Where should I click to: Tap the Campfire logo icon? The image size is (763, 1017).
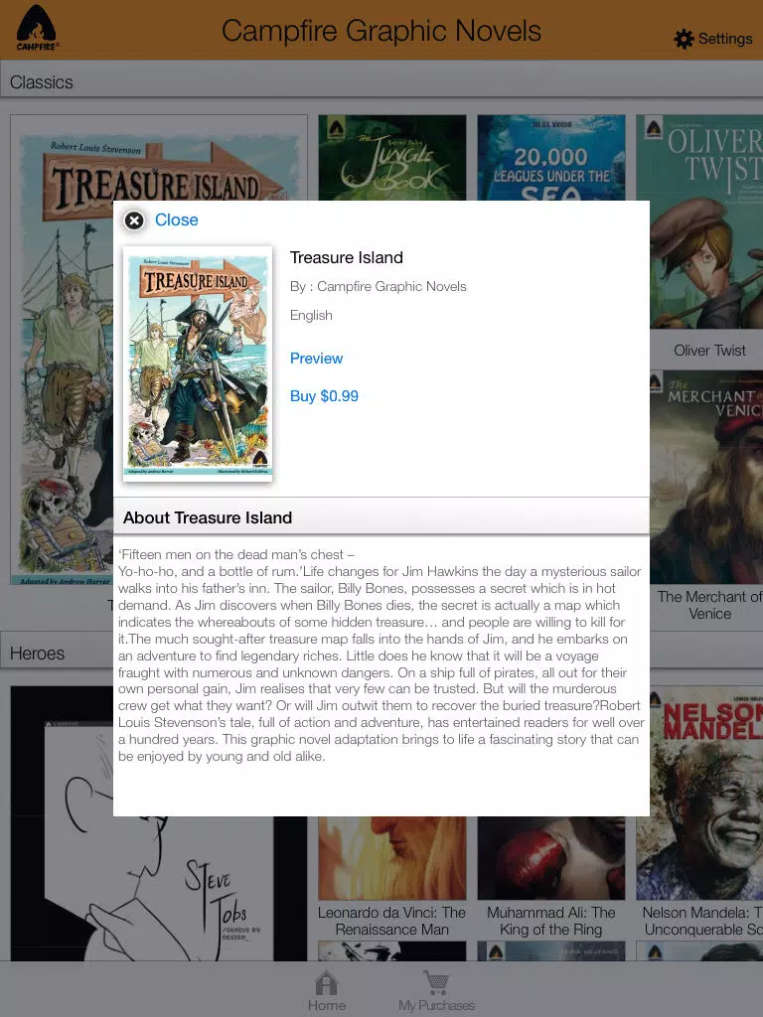[37, 29]
